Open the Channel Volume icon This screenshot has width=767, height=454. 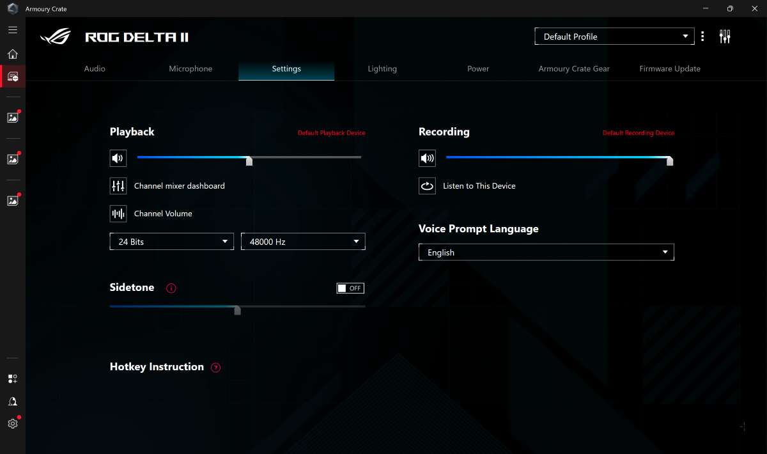point(118,214)
